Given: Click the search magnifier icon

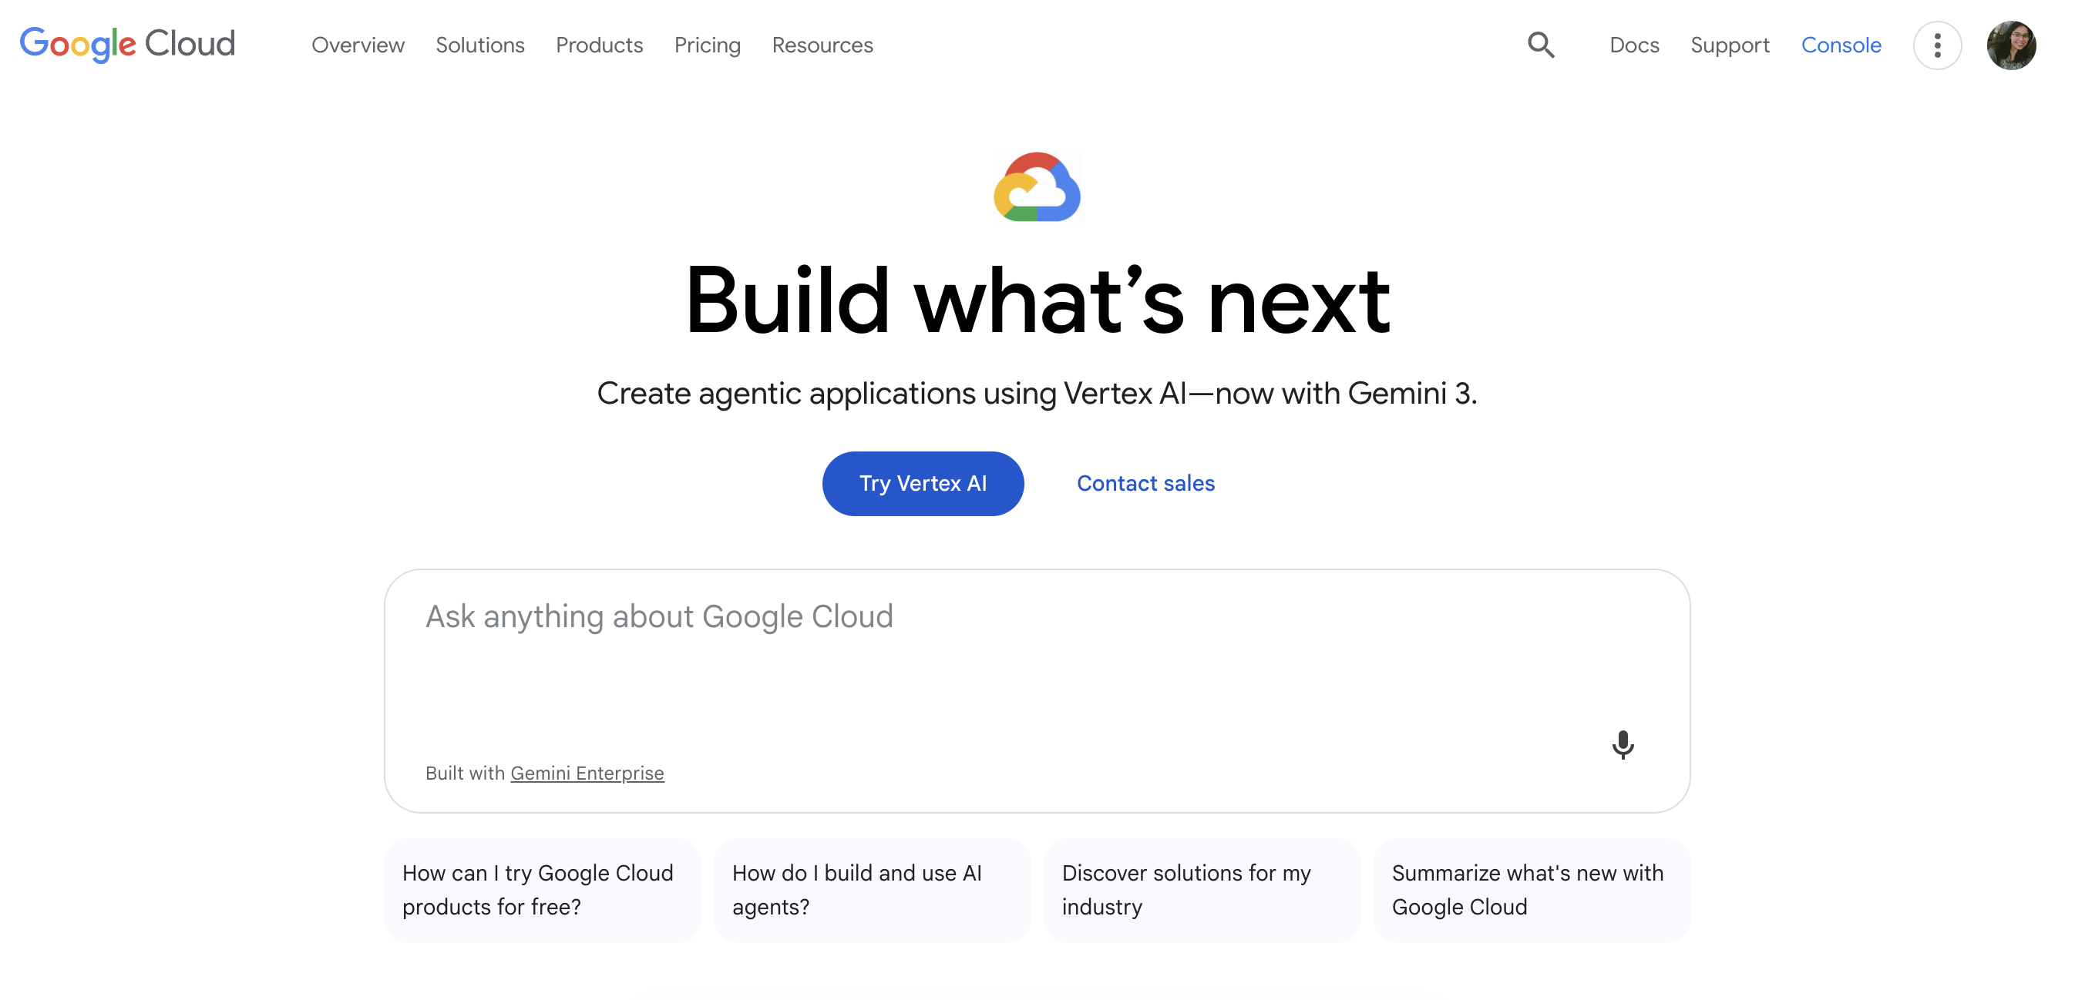Looking at the screenshot, I should pos(1540,45).
